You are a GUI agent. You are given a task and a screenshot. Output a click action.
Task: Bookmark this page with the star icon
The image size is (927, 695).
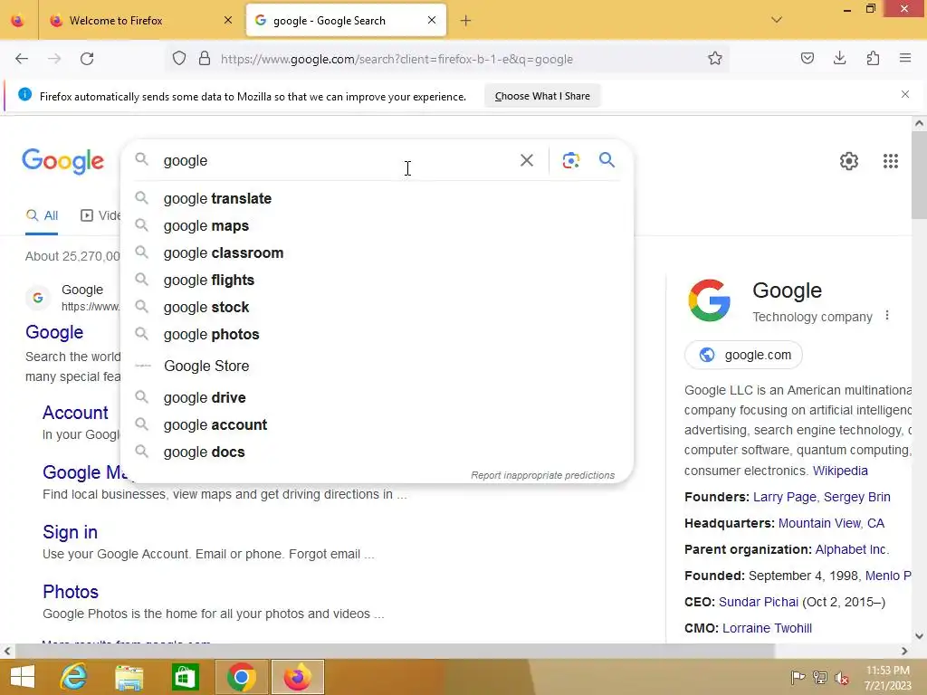coord(715,59)
